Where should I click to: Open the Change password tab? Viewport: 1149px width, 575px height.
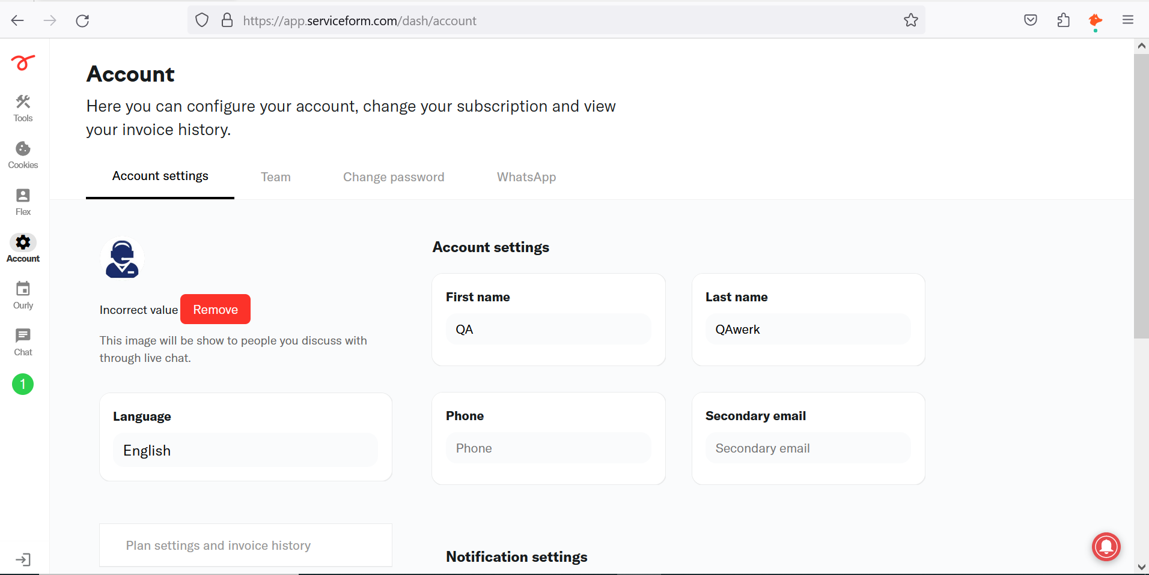pyautogui.click(x=394, y=177)
